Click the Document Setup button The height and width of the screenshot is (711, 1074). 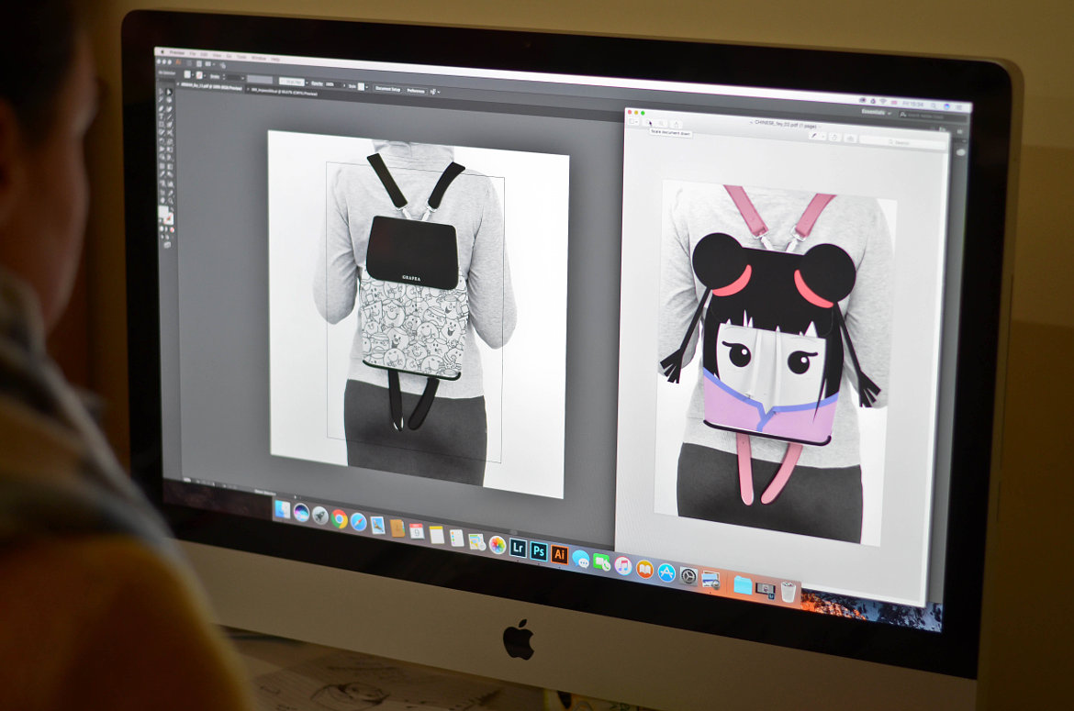(388, 89)
